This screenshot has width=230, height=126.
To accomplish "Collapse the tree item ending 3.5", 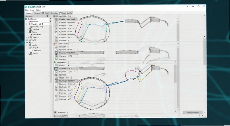I will pyautogui.click(x=27, y=38).
